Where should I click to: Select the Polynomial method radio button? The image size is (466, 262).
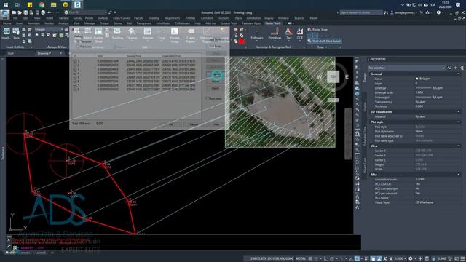click(78, 47)
